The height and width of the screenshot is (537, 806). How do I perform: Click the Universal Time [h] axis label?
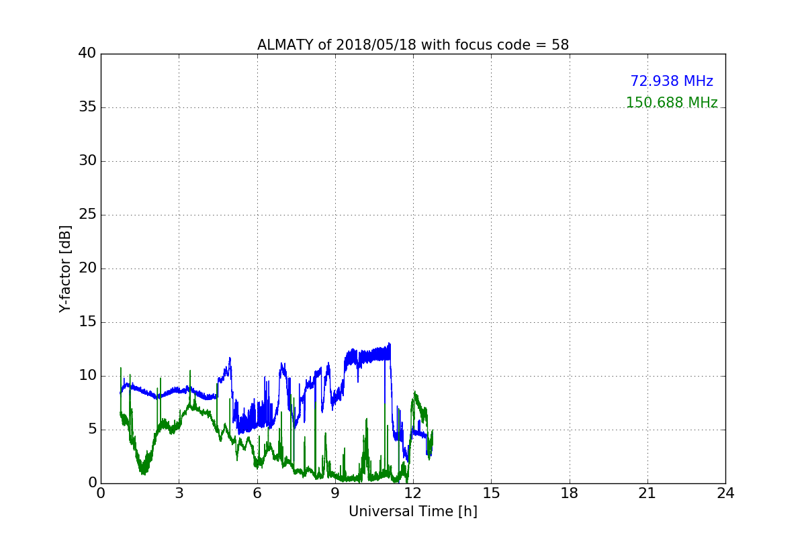tap(413, 511)
